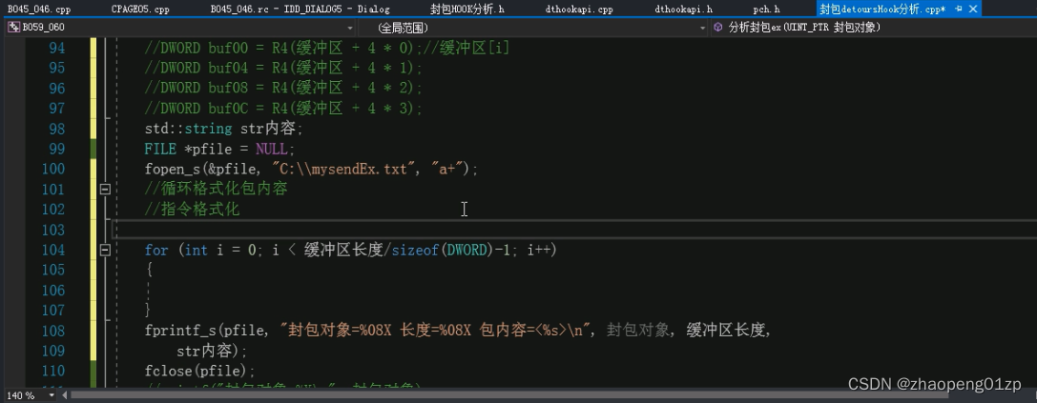This screenshot has height=403, width=1037.
Task: Click the horizontal scrollbar left arrow
Action: tap(65, 395)
